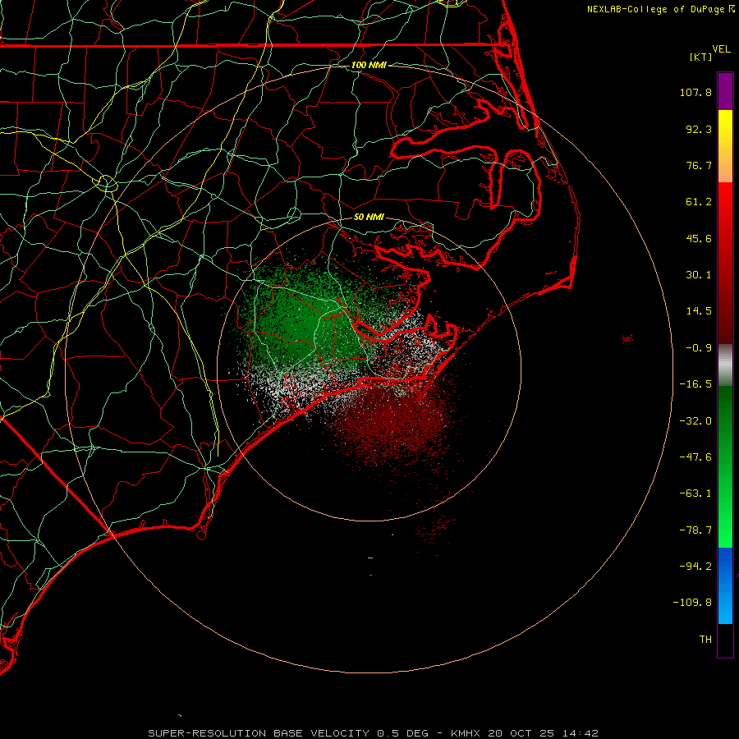Image resolution: width=739 pixels, height=739 pixels.
Task: Click the 50 NMI range ring label
Action: pyautogui.click(x=369, y=217)
